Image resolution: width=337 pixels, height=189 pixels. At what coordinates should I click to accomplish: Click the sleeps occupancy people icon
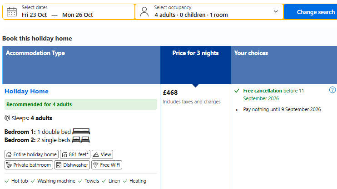pyautogui.click(x=7, y=118)
